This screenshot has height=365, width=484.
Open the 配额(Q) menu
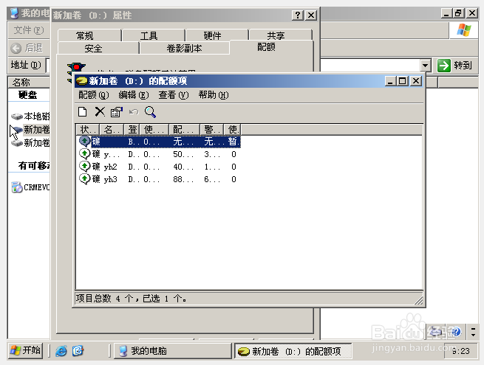(x=94, y=95)
